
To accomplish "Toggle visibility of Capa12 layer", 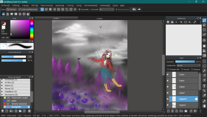I will pyautogui.click(x=168, y=105).
